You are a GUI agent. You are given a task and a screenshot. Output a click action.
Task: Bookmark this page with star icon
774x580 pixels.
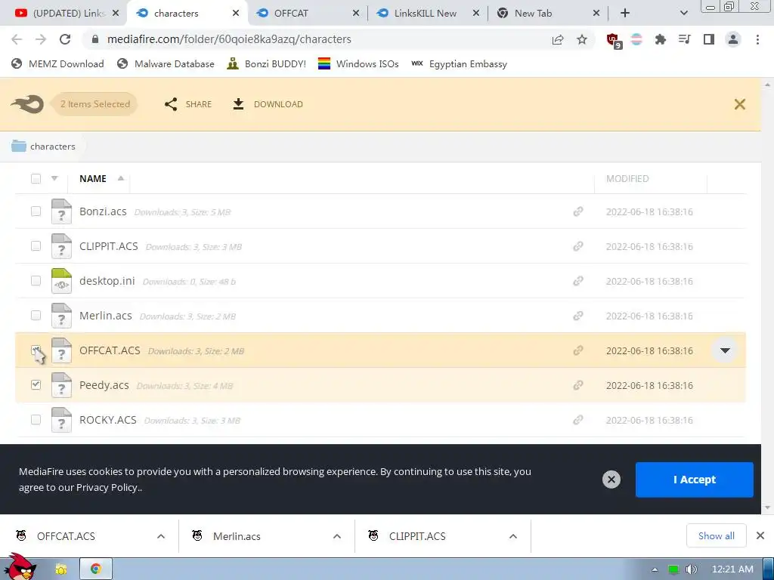(x=582, y=39)
